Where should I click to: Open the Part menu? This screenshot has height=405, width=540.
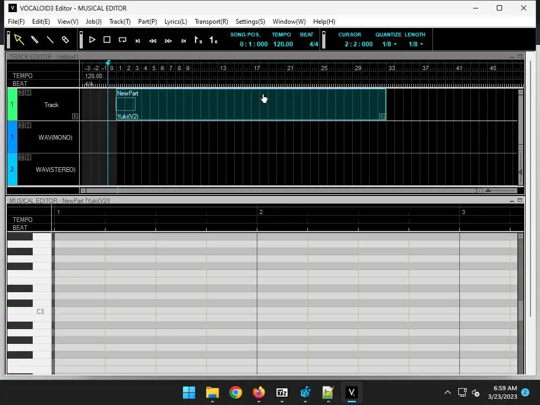148,21
